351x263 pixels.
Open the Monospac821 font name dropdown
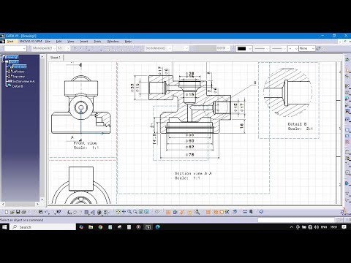click(x=54, y=48)
